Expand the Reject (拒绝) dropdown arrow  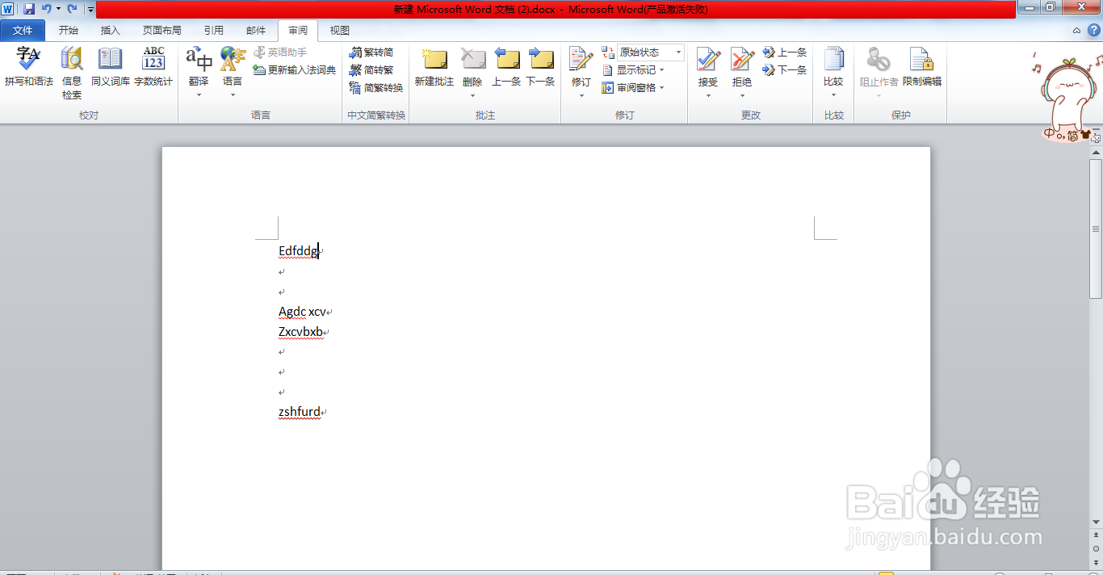[742, 95]
